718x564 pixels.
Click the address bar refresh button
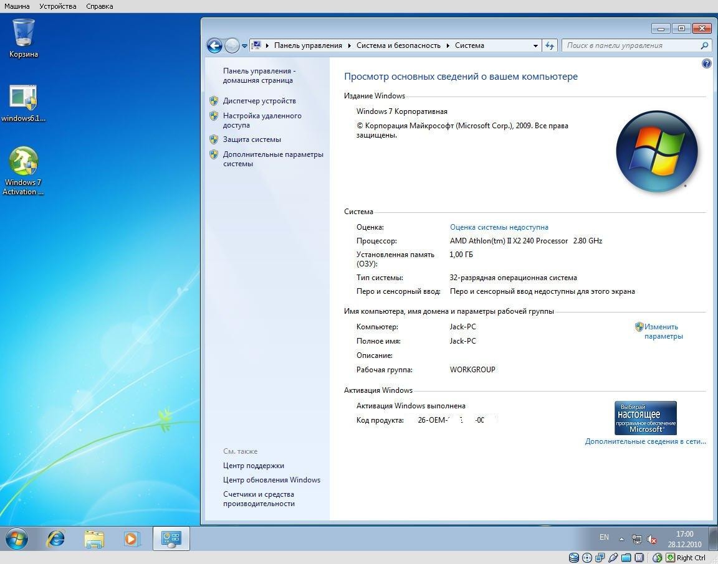tap(550, 45)
